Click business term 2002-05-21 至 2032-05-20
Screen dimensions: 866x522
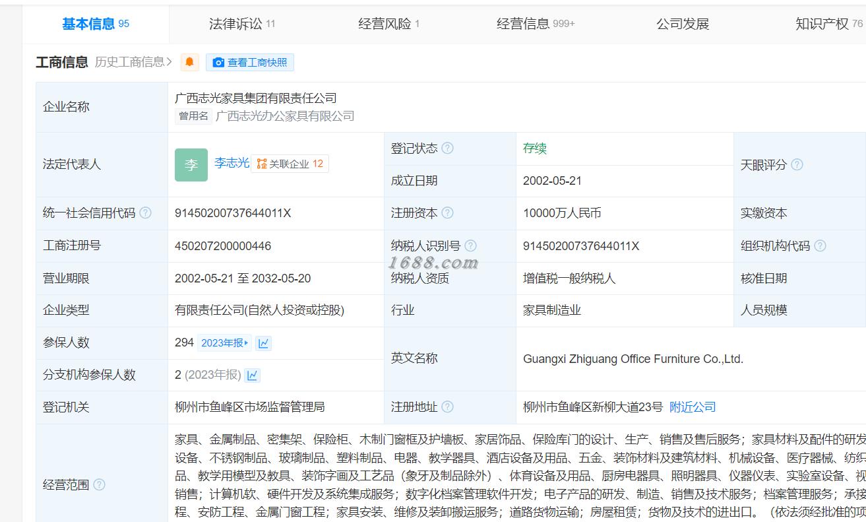click(243, 278)
